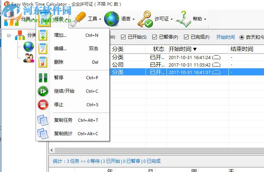This screenshot has width=264, height=172.
Task: Choose 编辑... from the task menu
Action: [x=73, y=48]
